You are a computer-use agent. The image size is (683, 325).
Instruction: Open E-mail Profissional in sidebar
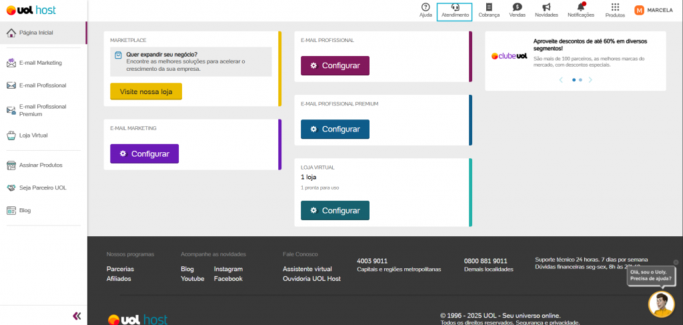[x=43, y=85]
